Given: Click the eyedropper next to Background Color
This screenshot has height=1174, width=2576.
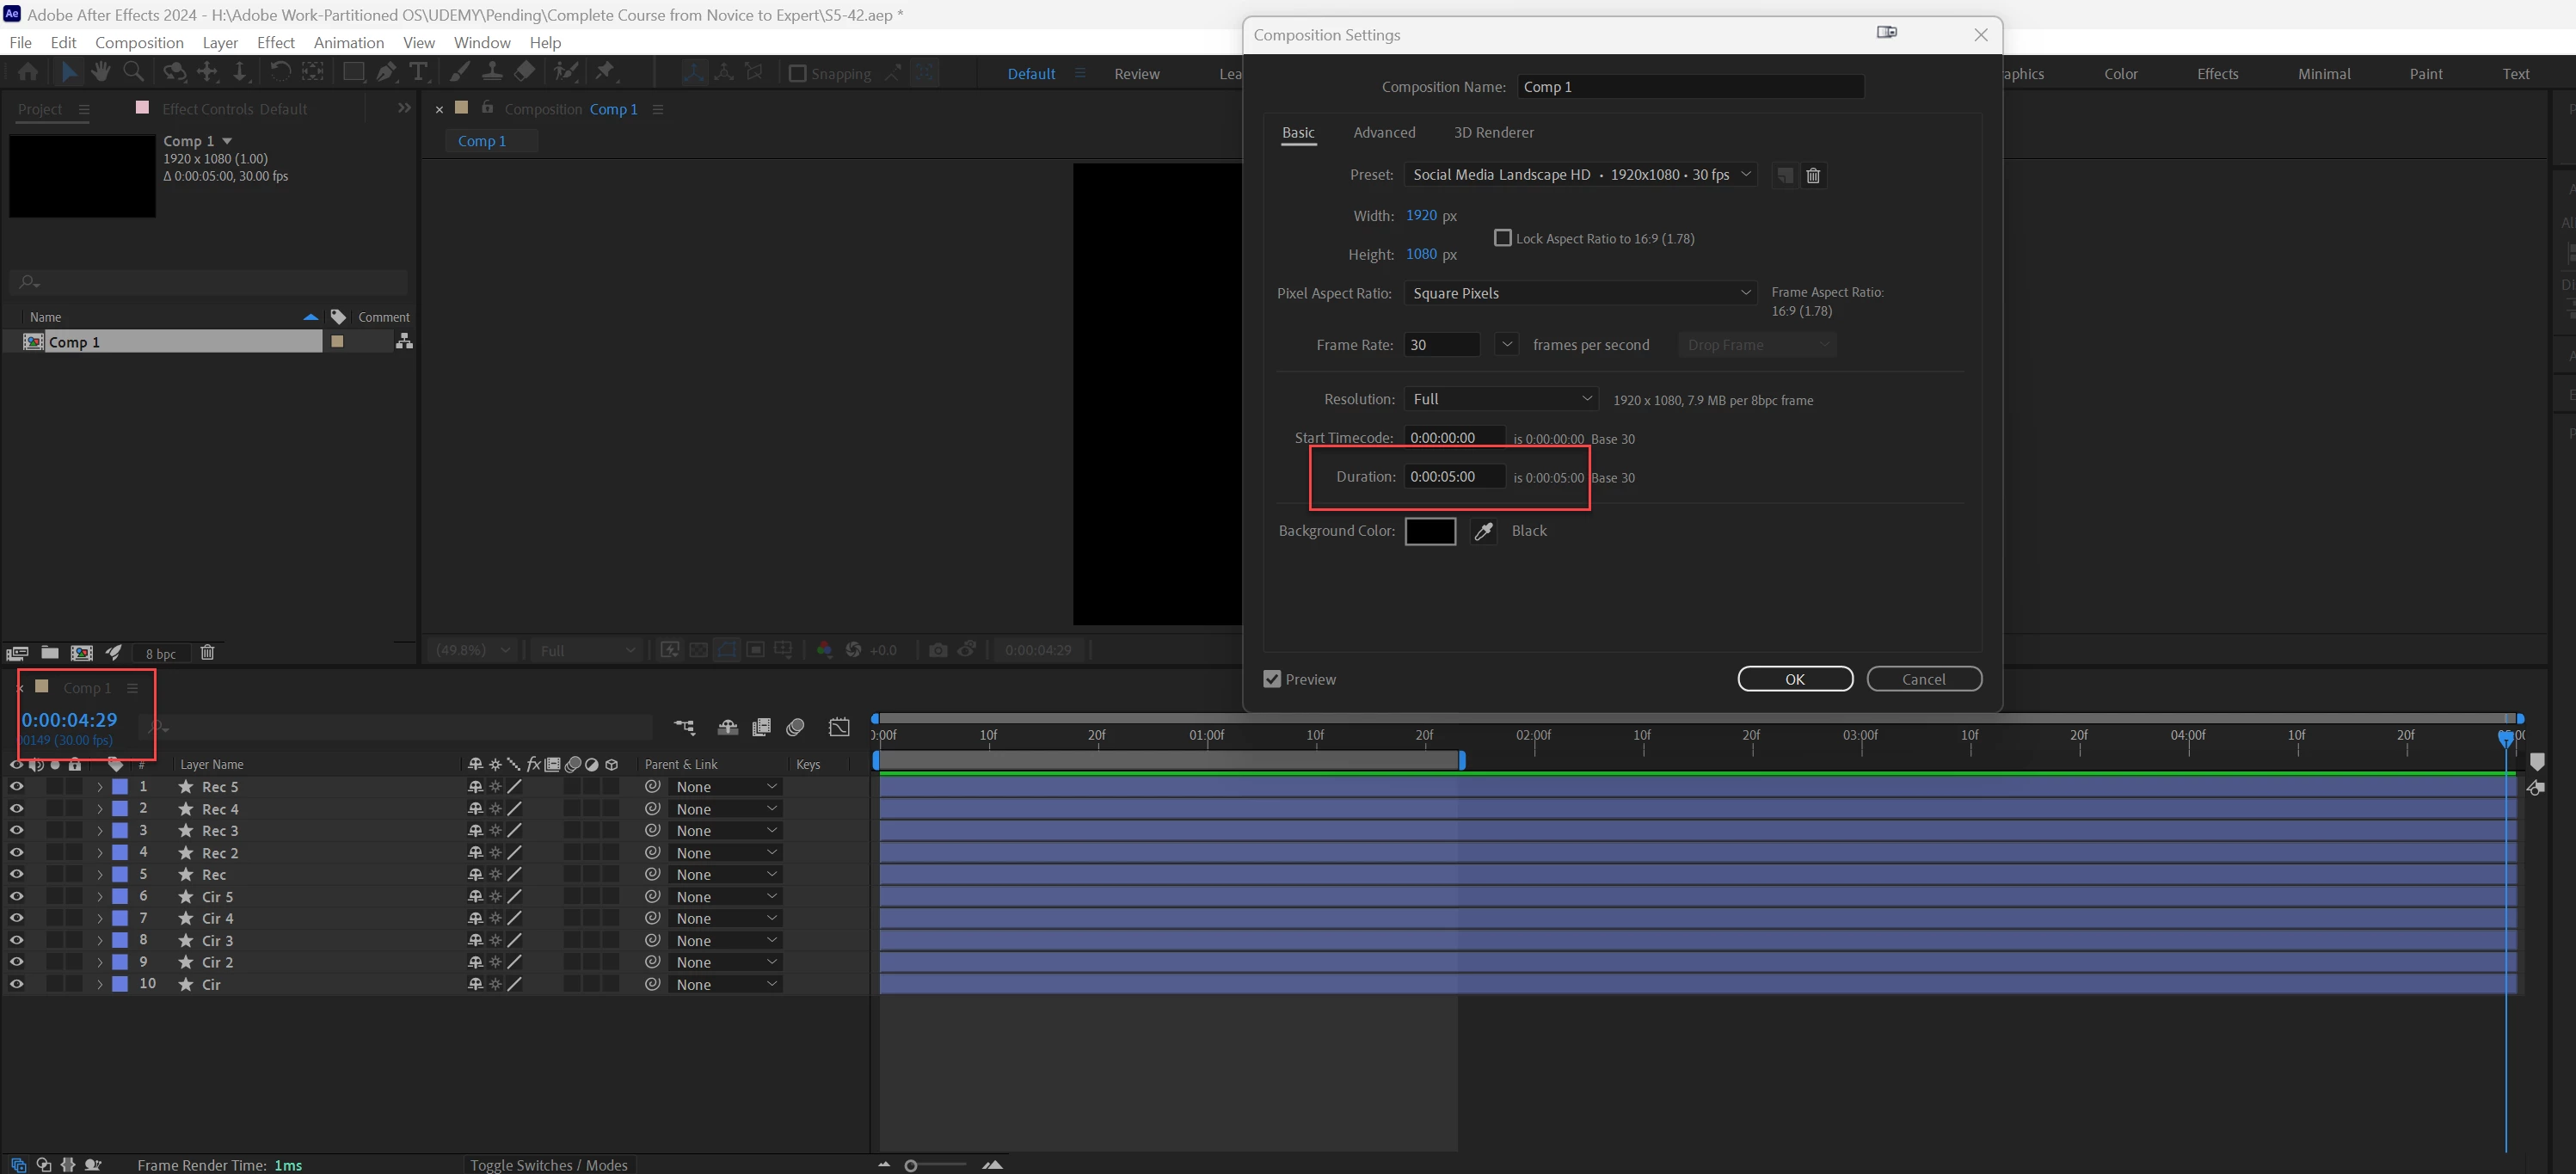Looking at the screenshot, I should [1483, 531].
